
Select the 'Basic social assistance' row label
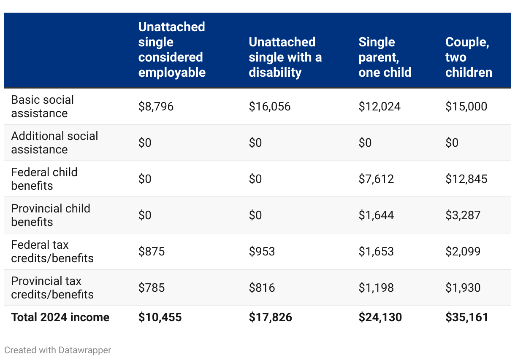42,106
